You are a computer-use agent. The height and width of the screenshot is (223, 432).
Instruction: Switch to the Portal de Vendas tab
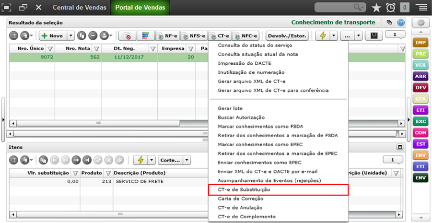(140, 8)
